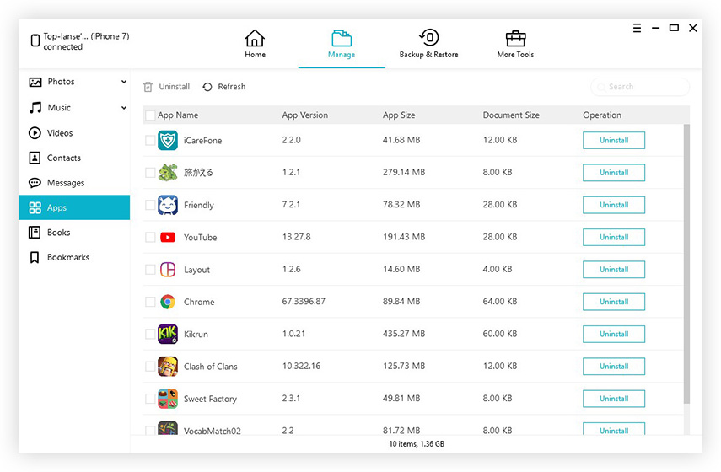This screenshot has width=721, height=472.
Task: Click the App Size column header
Action: coord(399,115)
